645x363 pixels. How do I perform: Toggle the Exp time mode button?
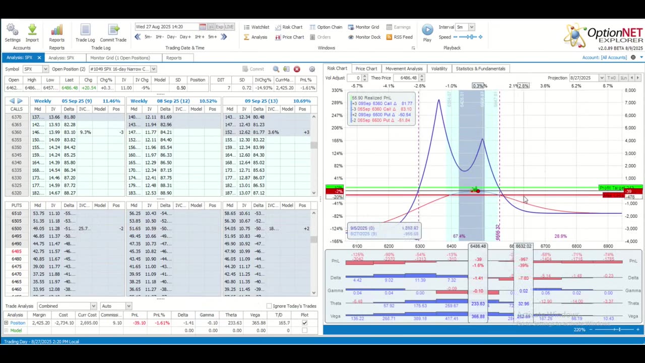tap(219, 27)
